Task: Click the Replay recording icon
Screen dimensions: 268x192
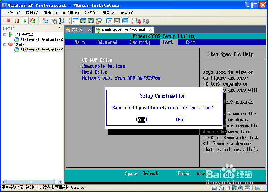Action: point(146,21)
